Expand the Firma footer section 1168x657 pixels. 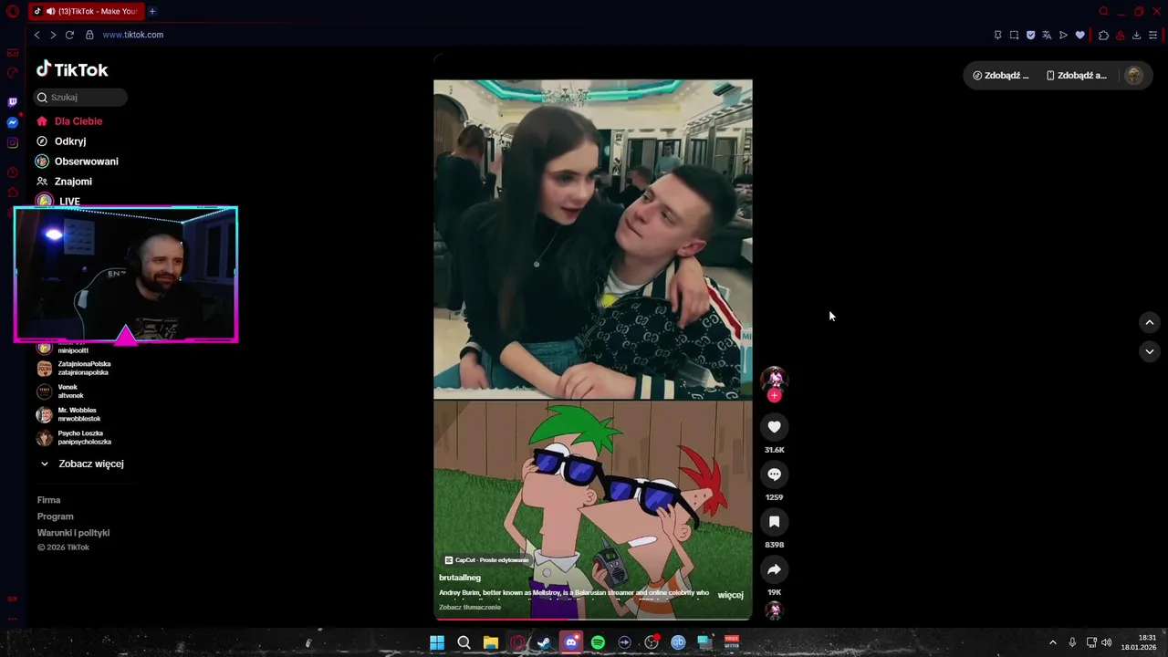click(x=48, y=500)
